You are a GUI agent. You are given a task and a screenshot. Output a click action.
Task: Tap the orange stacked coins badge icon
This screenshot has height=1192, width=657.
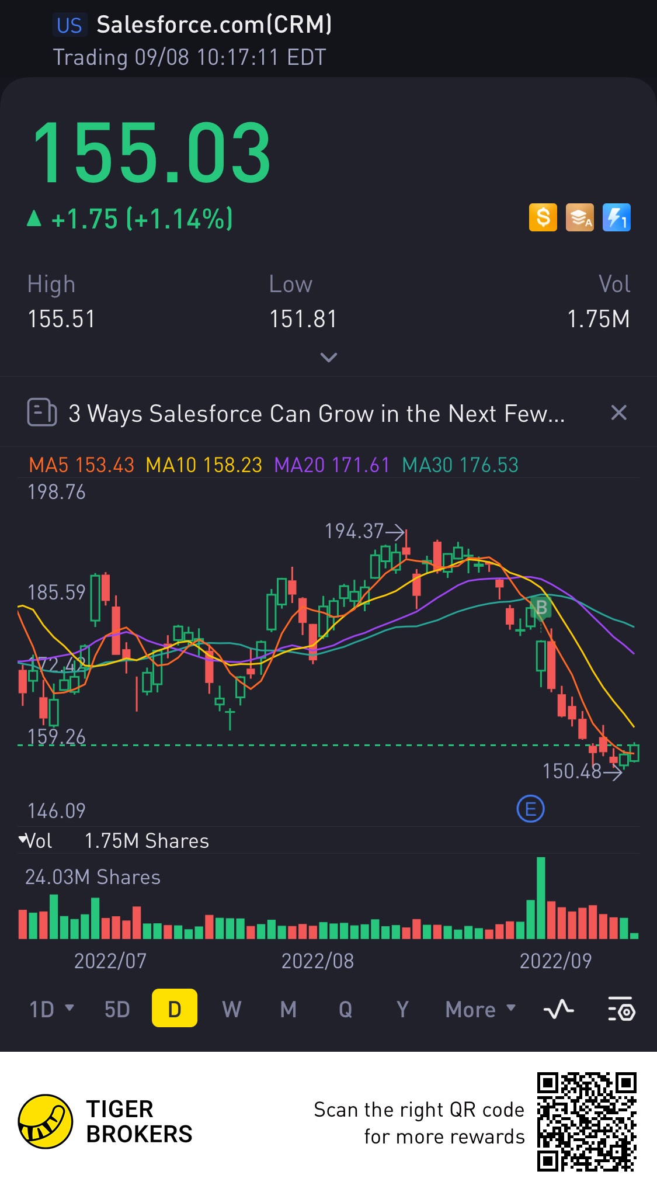tap(579, 217)
